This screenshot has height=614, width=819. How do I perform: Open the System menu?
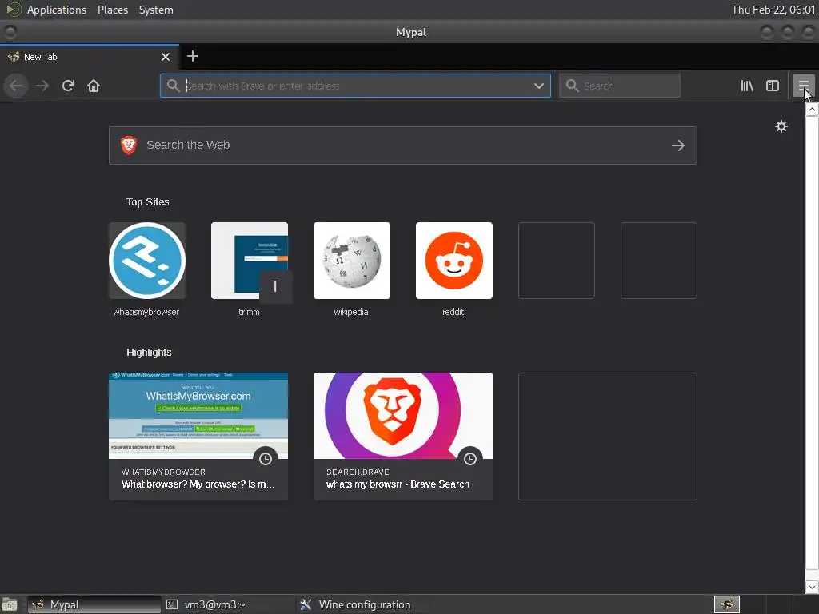(156, 10)
